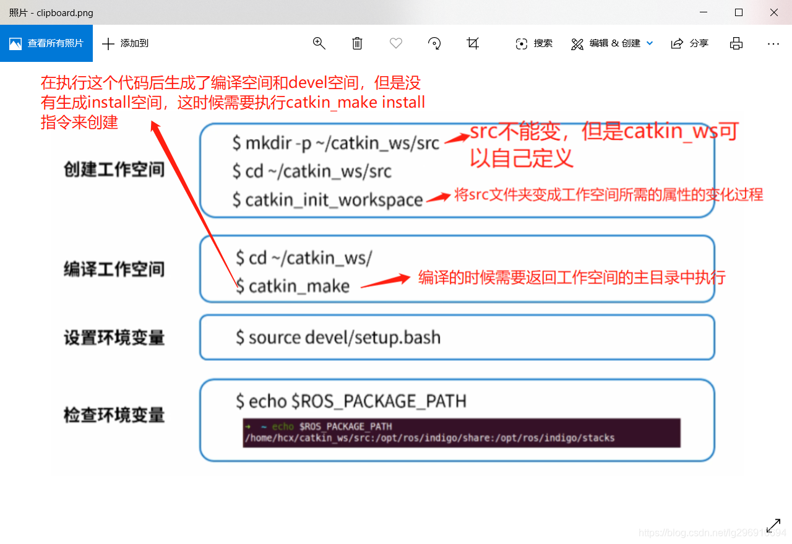Open the Edit & Create (编辑 & 创建) menu
792x544 pixels.
point(612,43)
